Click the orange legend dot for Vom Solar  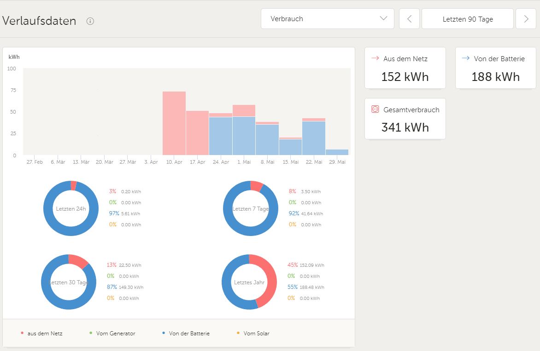(x=238, y=333)
